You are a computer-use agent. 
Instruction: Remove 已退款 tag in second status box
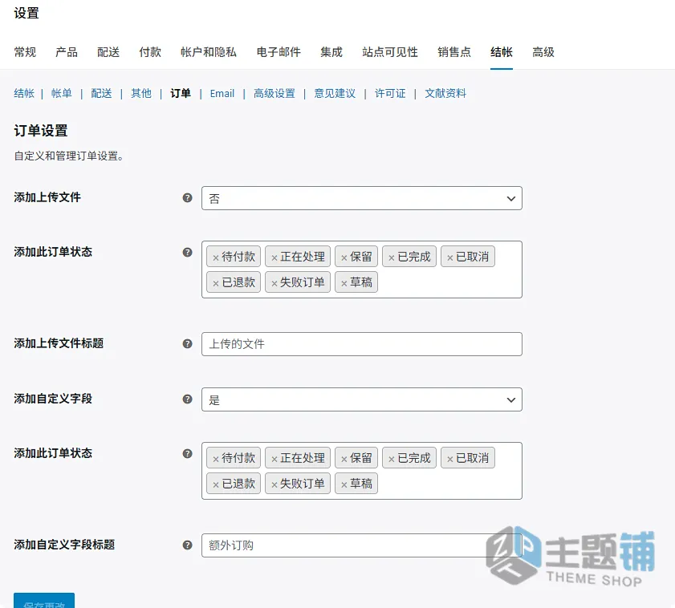216,484
